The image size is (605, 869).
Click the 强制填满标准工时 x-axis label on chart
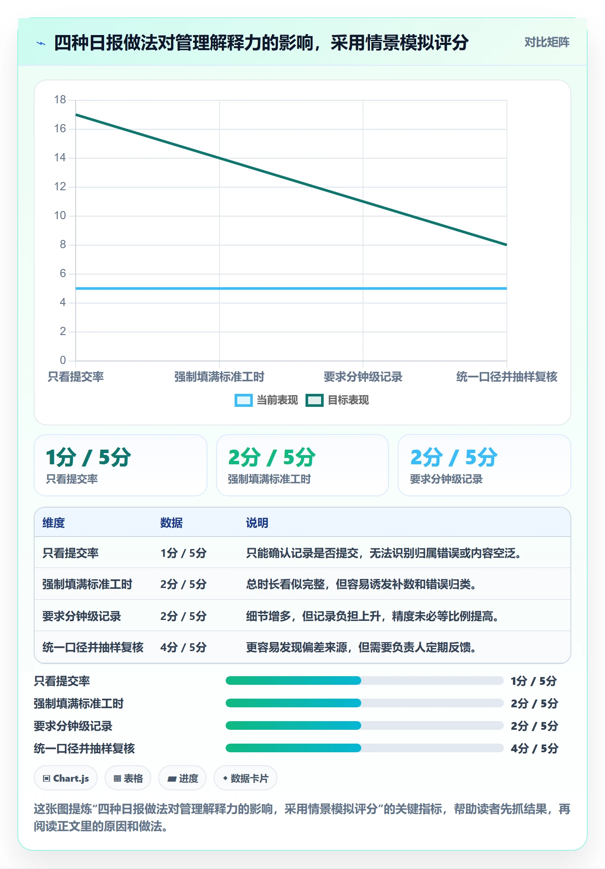219,377
